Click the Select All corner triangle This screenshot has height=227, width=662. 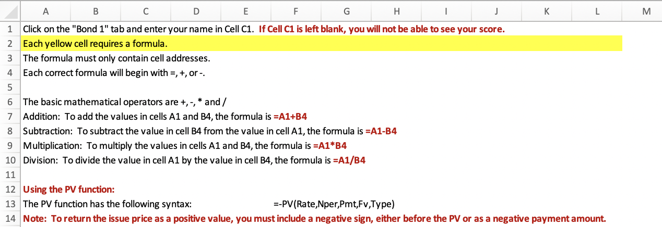[x=10, y=10]
